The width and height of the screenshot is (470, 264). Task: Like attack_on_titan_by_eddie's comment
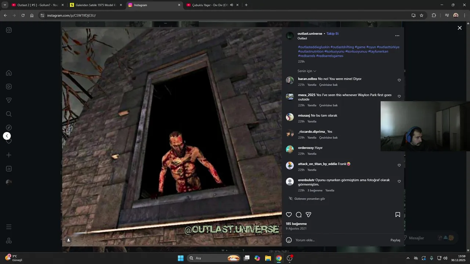point(399,165)
